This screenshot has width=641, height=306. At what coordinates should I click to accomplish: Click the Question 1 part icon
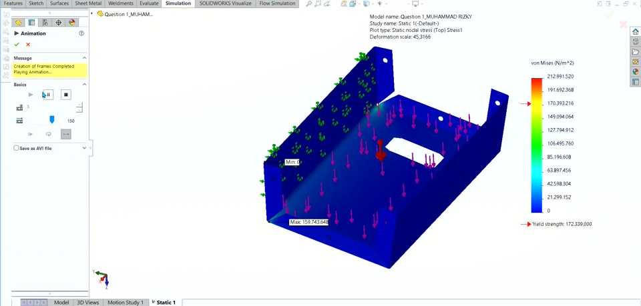(99, 14)
